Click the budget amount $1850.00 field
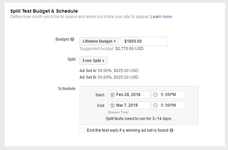 coord(144,41)
